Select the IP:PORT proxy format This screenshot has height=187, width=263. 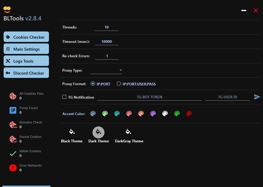[x=93, y=84]
